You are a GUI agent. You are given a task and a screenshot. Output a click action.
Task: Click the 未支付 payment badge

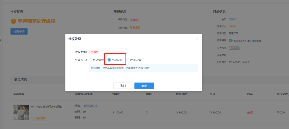[234, 48]
